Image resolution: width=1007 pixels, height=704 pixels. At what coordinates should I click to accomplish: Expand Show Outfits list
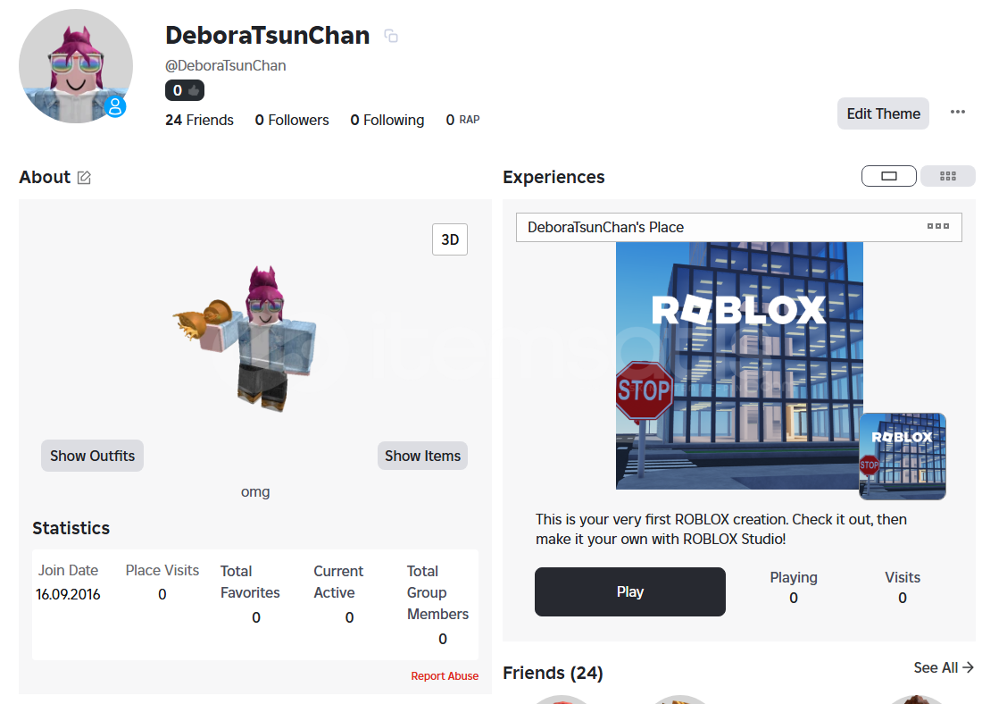tap(92, 456)
